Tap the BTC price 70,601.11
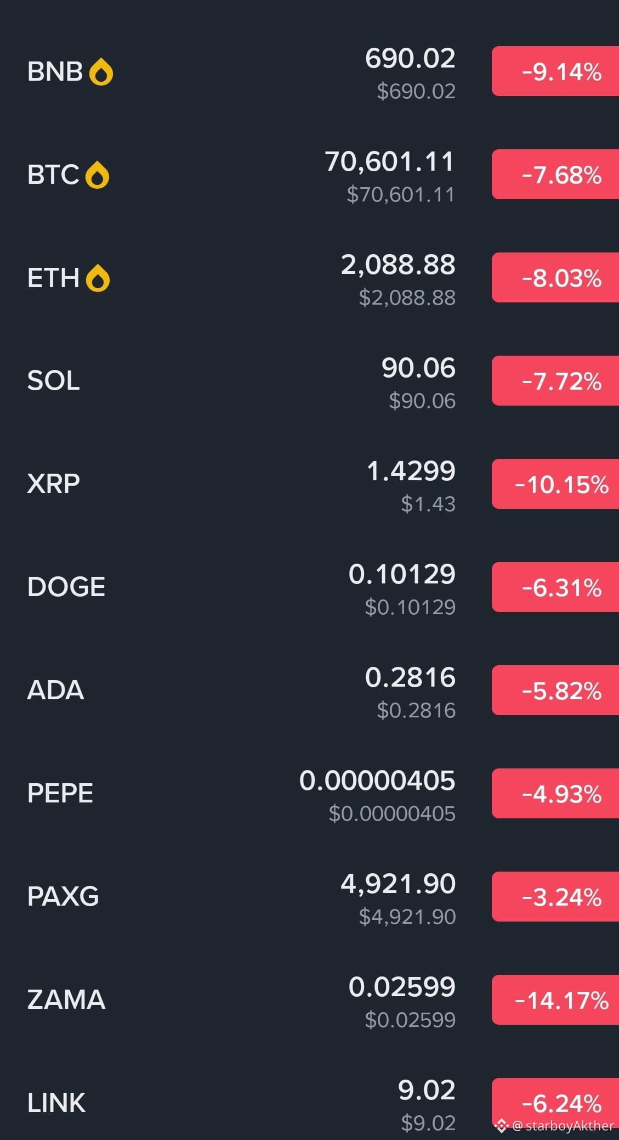Image resolution: width=619 pixels, height=1140 pixels. click(390, 162)
